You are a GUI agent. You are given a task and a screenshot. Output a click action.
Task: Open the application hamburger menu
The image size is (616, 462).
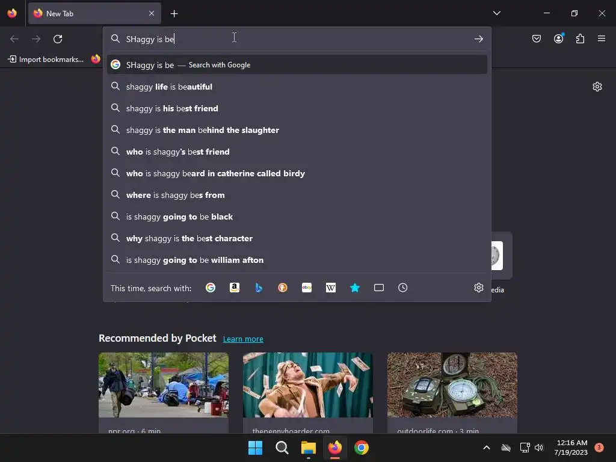(602, 38)
